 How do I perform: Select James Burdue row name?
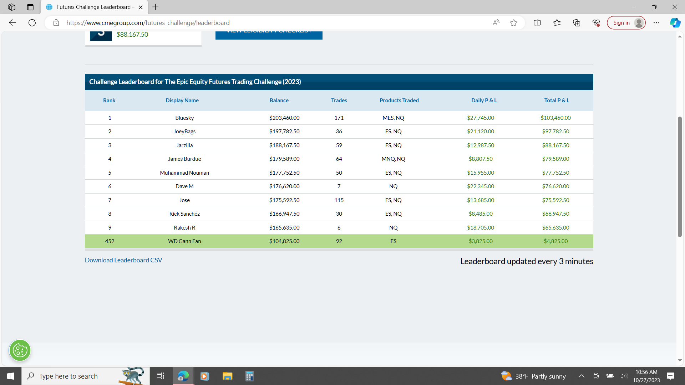pyautogui.click(x=184, y=159)
